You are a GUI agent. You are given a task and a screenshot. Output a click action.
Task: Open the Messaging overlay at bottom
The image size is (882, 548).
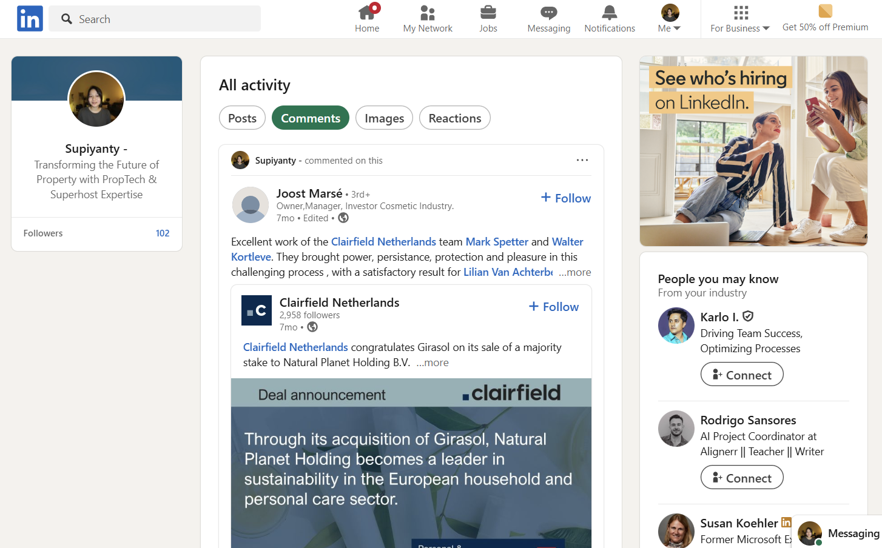tap(837, 532)
